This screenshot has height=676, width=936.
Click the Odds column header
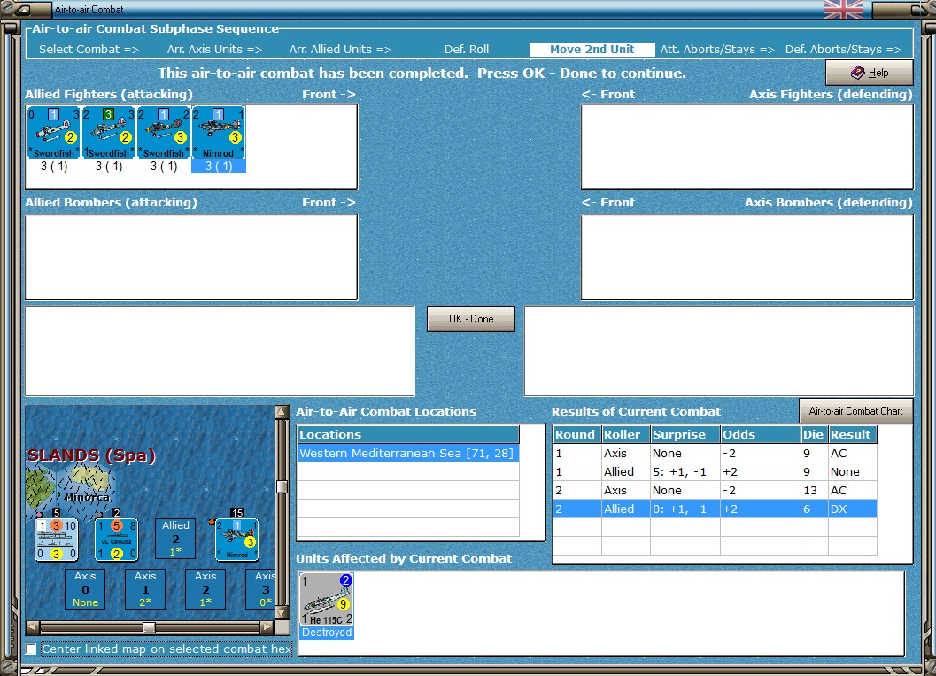click(760, 434)
